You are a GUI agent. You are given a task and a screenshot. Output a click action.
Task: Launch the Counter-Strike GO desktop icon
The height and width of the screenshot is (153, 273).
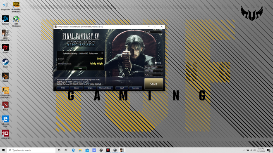[x=5, y=90]
